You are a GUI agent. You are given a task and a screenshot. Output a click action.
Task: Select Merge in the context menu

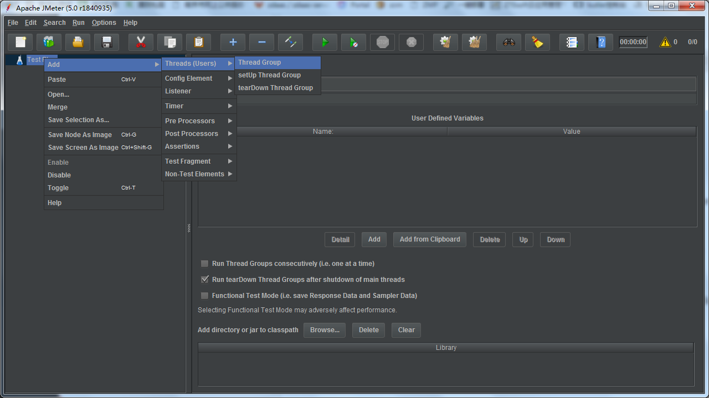104,107
